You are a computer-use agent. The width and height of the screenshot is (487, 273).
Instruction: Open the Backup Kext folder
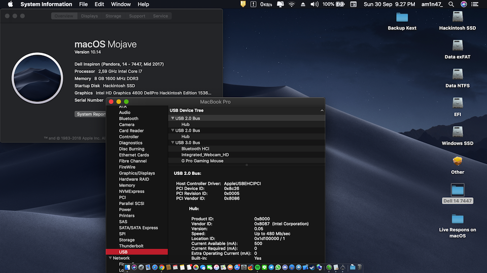(402, 17)
